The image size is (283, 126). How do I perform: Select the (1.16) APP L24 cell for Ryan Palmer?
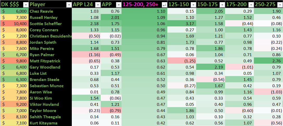tap(86, 55)
